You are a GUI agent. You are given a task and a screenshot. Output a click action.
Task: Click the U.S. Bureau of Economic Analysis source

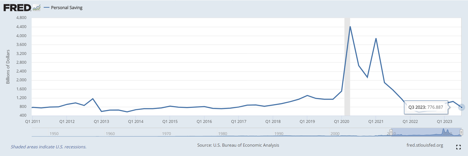(x=238, y=145)
